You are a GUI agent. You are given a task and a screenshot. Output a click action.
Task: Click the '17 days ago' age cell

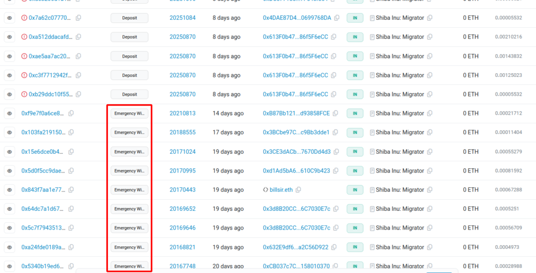click(228, 132)
